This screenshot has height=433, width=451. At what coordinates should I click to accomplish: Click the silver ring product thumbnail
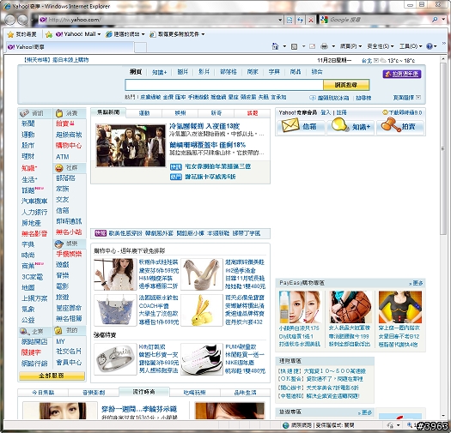(115, 359)
